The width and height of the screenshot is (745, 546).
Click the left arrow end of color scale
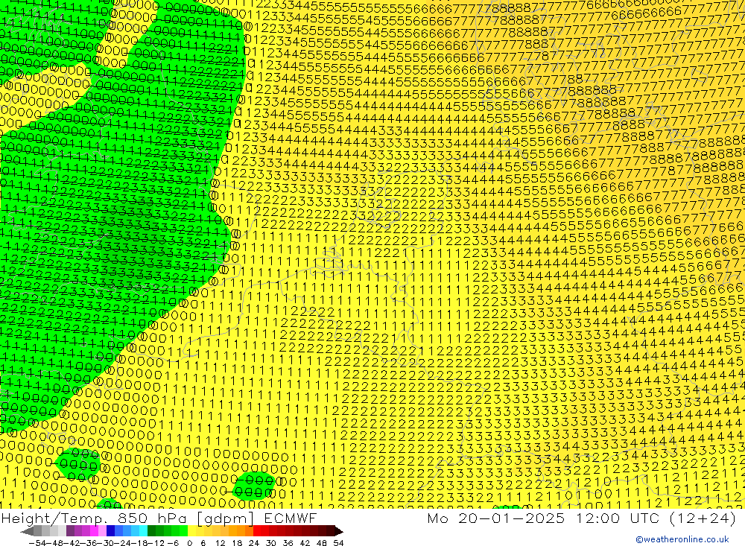27,532
